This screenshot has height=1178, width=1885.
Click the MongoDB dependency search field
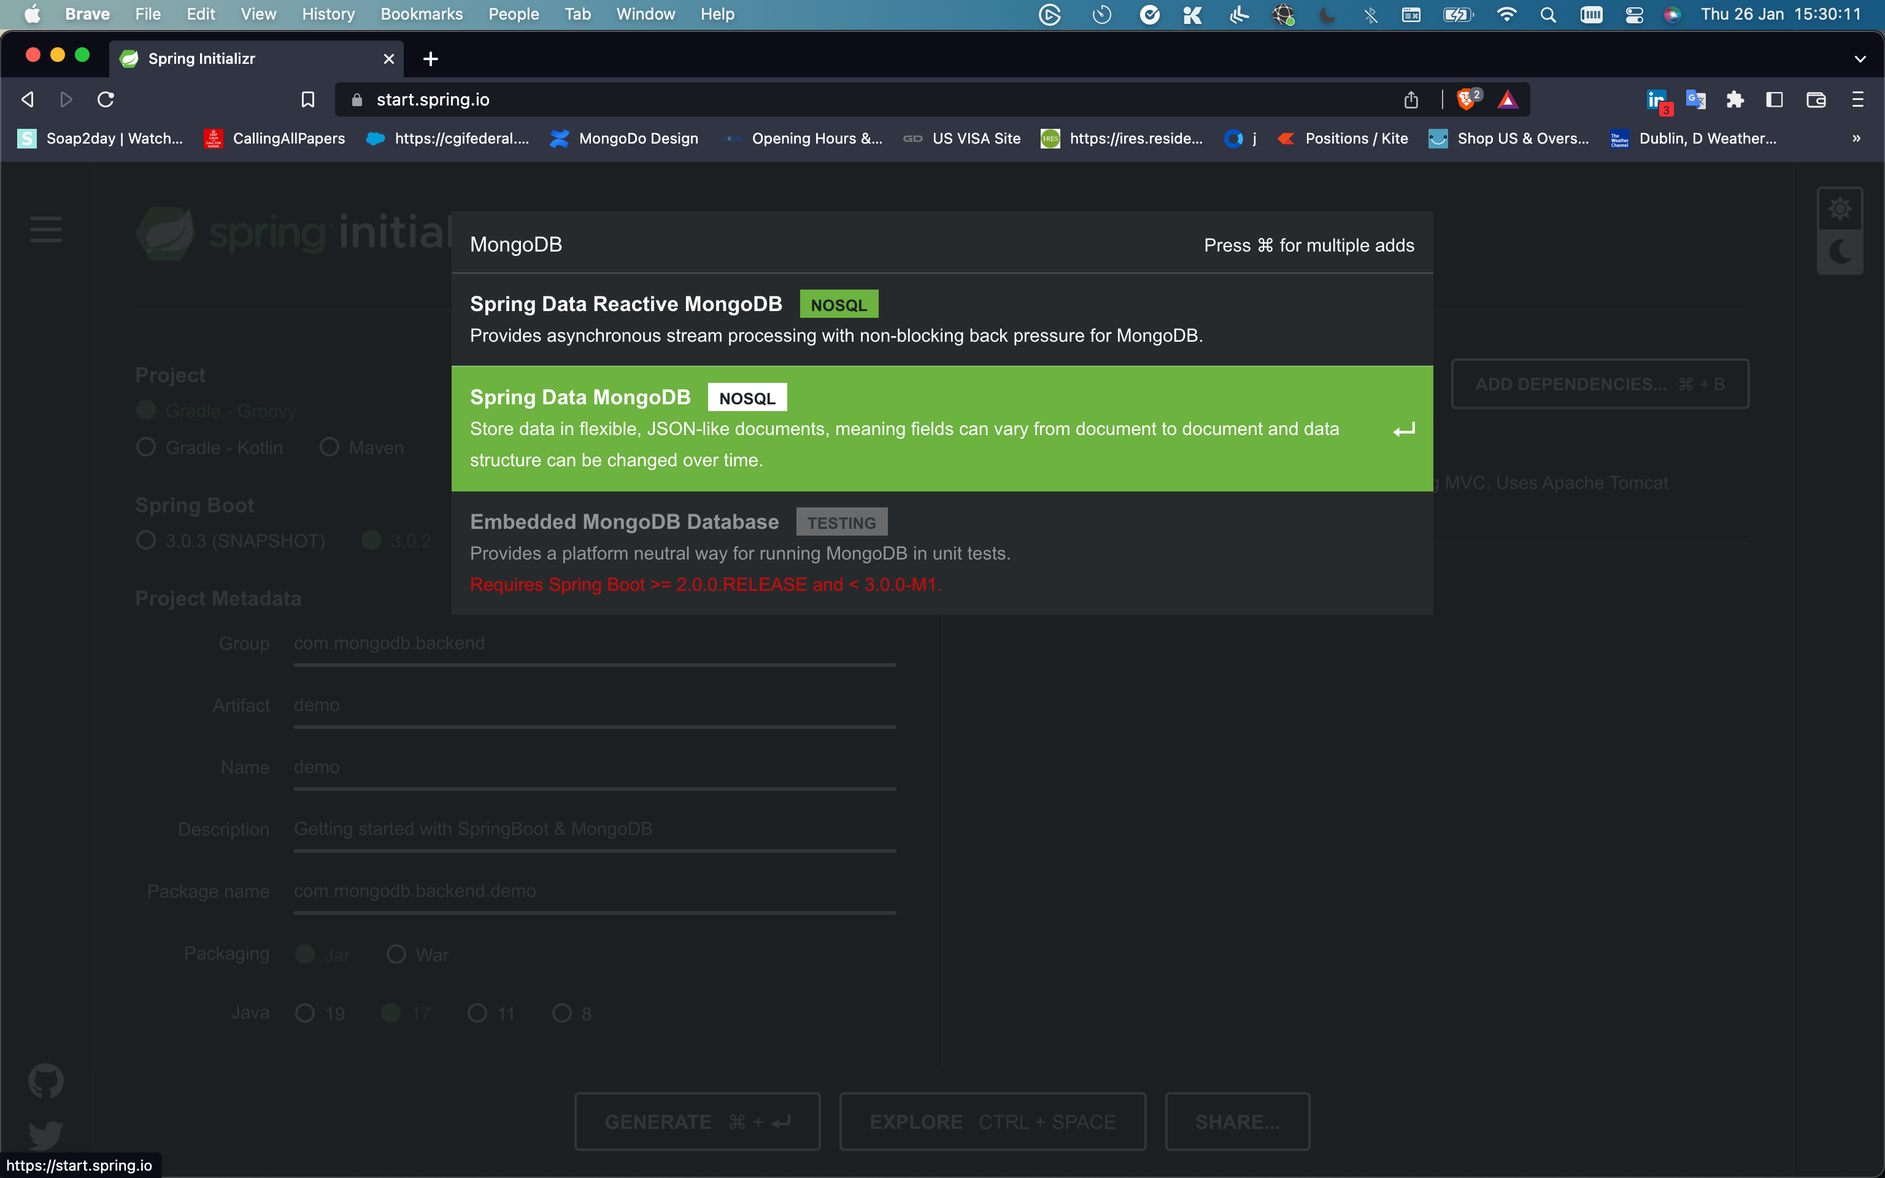[x=779, y=245]
